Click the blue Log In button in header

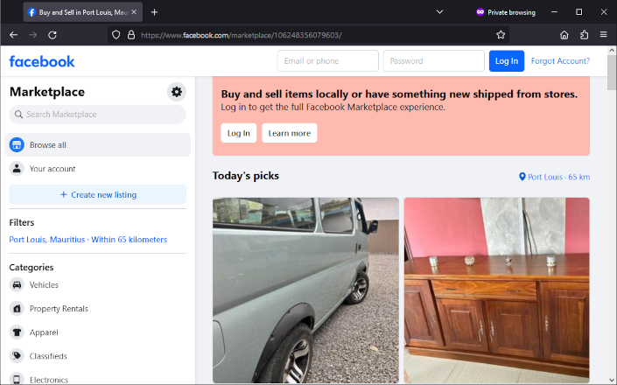(x=507, y=61)
